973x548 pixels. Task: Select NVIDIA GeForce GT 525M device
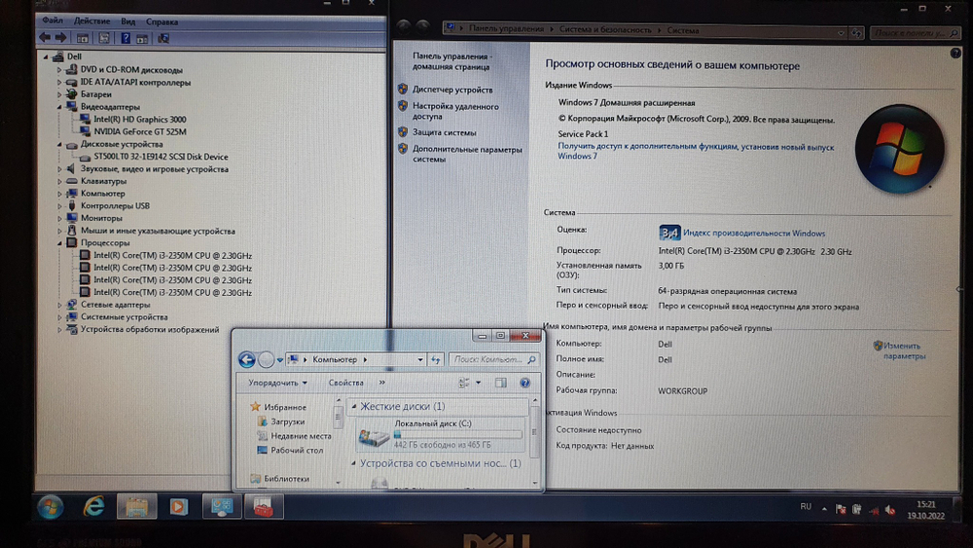coord(139,131)
